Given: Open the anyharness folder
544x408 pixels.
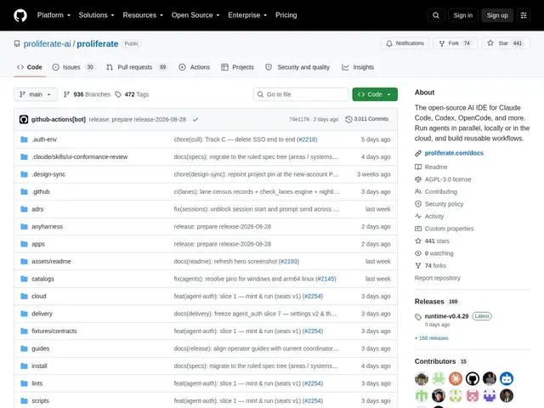Looking at the screenshot, I should (x=48, y=227).
